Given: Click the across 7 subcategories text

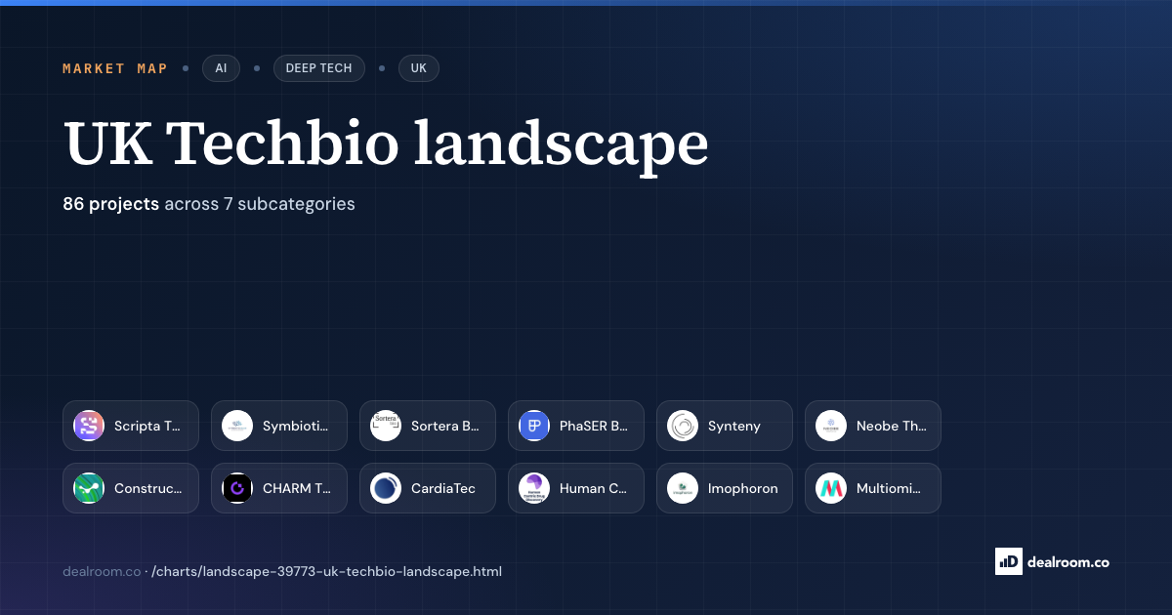Looking at the screenshot, I should click(260, 204).
